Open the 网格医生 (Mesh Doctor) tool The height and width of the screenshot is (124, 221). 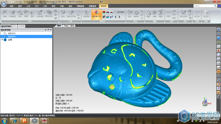coord(12,14)
